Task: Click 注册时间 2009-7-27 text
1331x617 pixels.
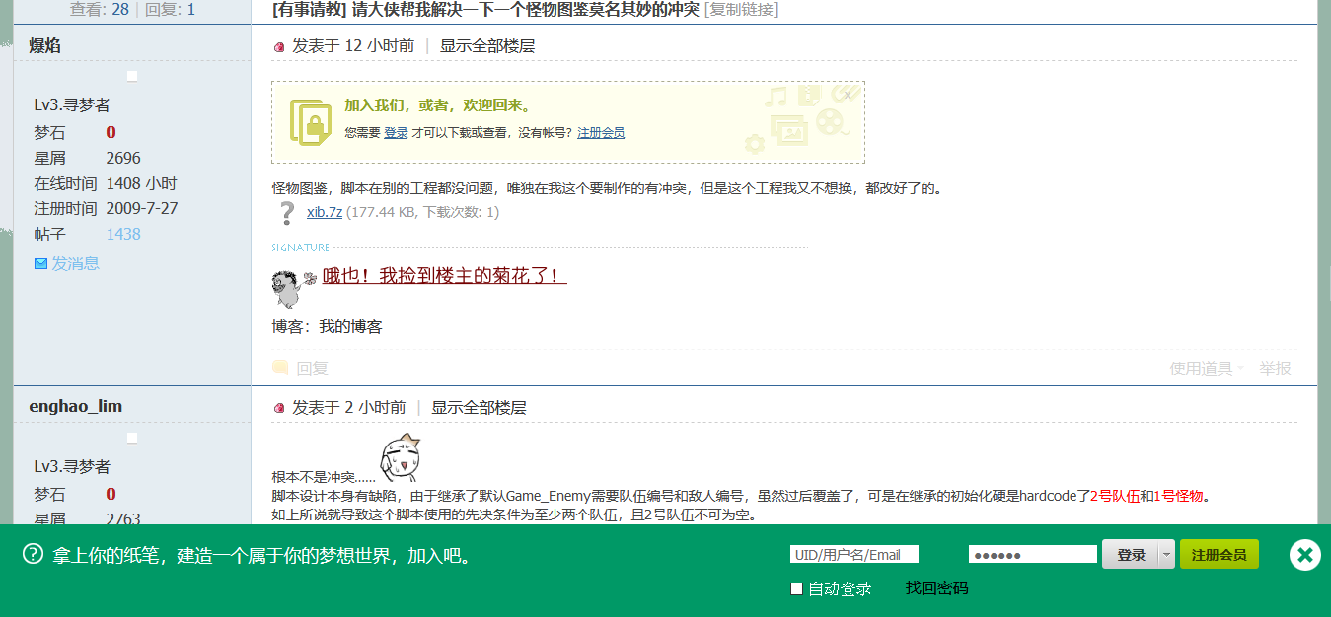Action: coord(106,208)
